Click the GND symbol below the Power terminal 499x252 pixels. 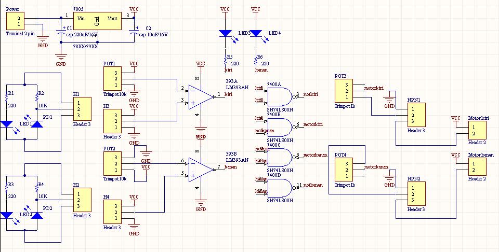click(x=43, y=41)
